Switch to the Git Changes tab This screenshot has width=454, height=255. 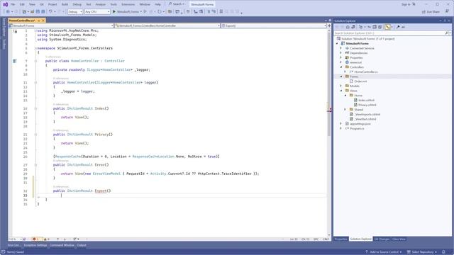click(x=382, y=239)
